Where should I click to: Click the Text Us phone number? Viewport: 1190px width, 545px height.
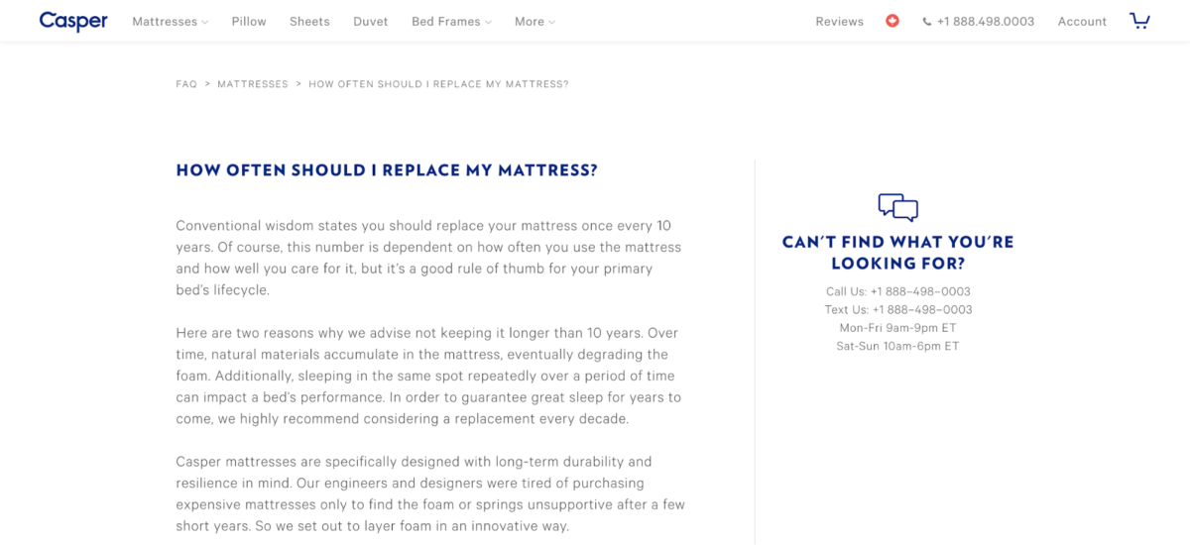click(922, 309)
